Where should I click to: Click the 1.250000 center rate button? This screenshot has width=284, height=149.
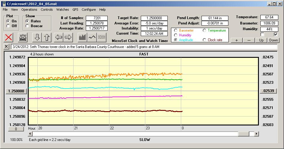(17, 91)
